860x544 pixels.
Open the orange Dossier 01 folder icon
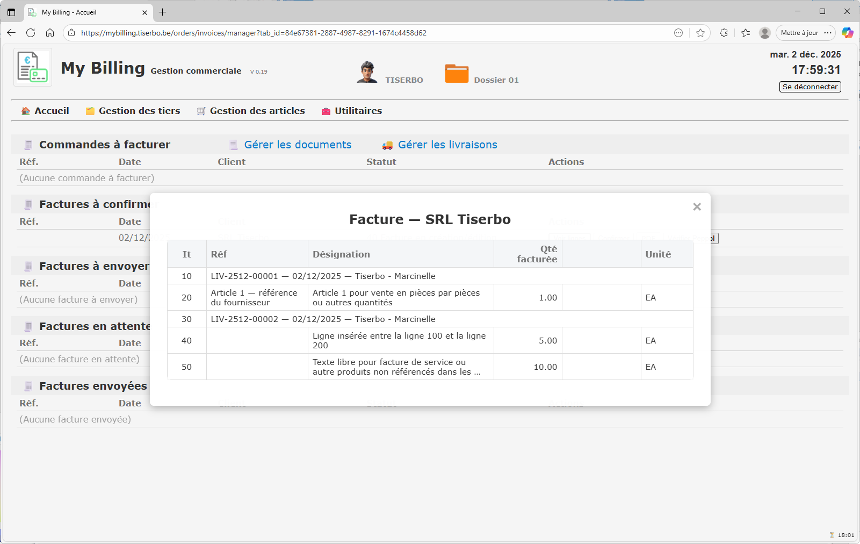[x=457, y=74]
